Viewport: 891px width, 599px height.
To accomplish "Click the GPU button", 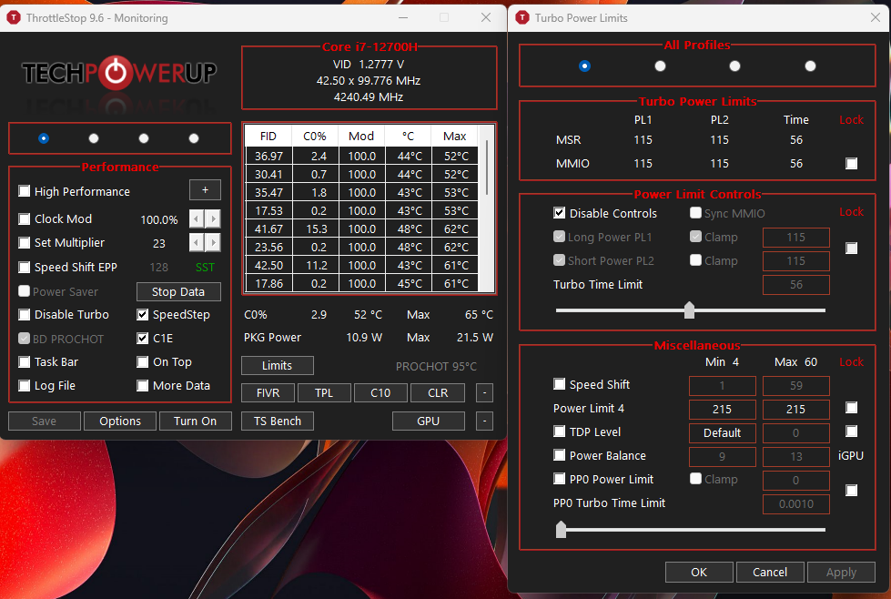I will (429, 421).
